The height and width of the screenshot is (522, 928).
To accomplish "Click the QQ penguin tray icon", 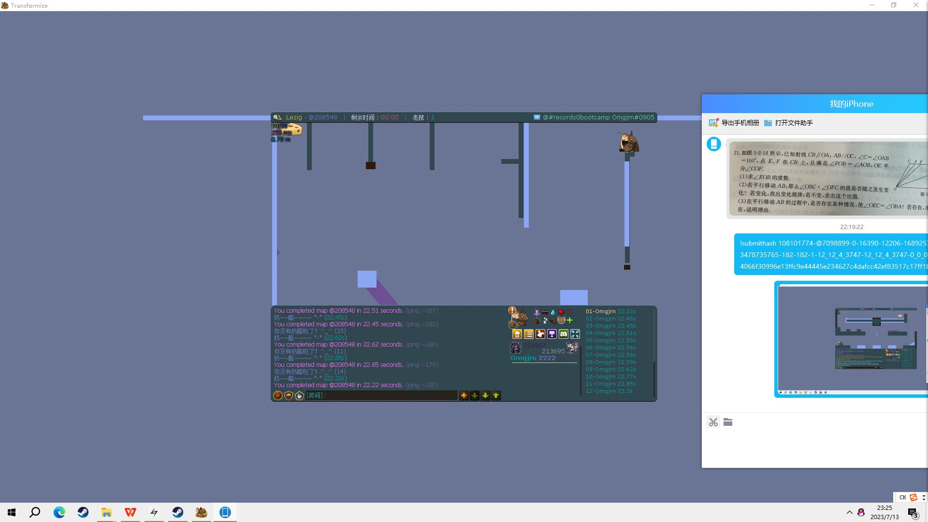I will point(861,512).
